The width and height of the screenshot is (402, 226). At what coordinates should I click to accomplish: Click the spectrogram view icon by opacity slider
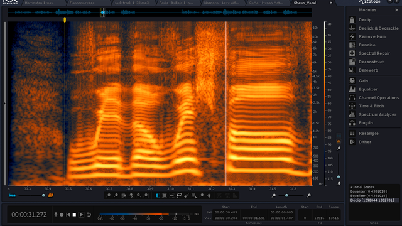(x=50, y=195)
